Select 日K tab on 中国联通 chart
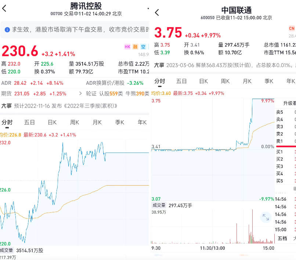 203,81
